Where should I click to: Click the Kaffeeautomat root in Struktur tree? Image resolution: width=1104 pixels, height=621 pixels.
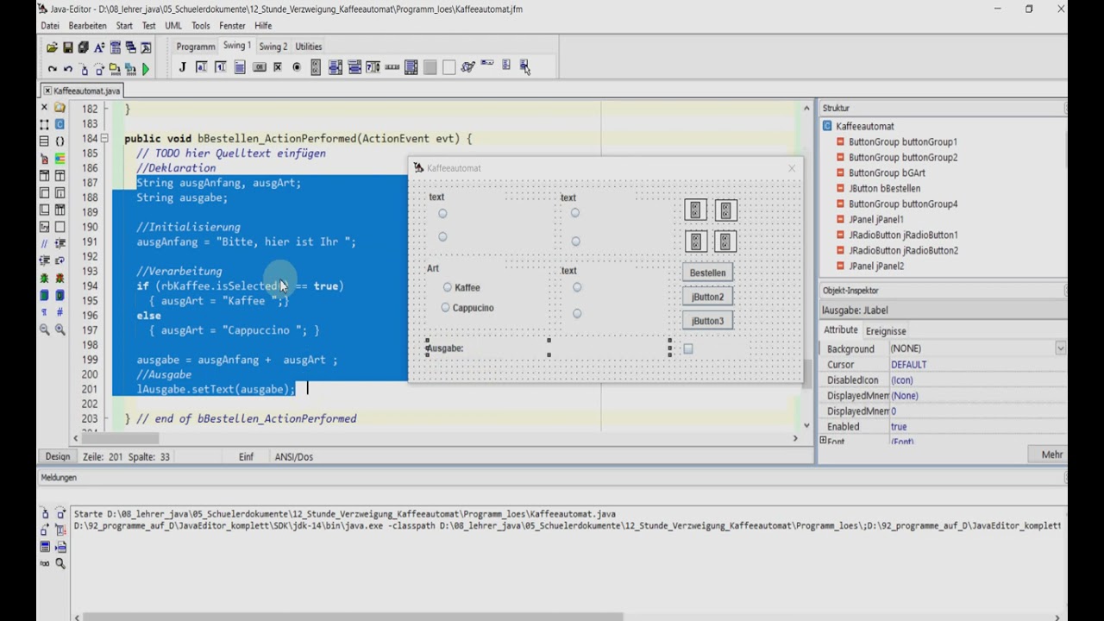click(865, 126)
